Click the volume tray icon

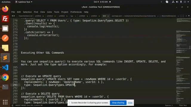[x=177, y=2]
